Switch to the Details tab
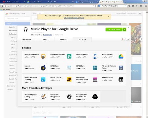The width and height of the screenshot is (148, 118). coord(45,39)
